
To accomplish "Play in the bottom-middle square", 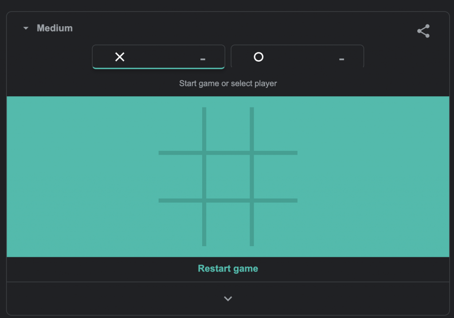I will (x=228, y=224).
